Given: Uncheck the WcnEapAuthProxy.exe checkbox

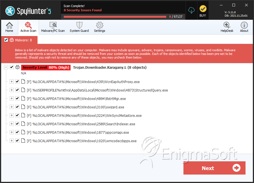Looking at the screenshot, I should pos(17,81).
